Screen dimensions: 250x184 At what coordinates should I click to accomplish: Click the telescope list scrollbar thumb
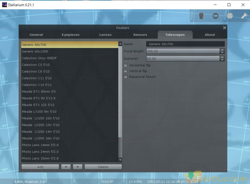pyautogui.click(x=120, y=92)
